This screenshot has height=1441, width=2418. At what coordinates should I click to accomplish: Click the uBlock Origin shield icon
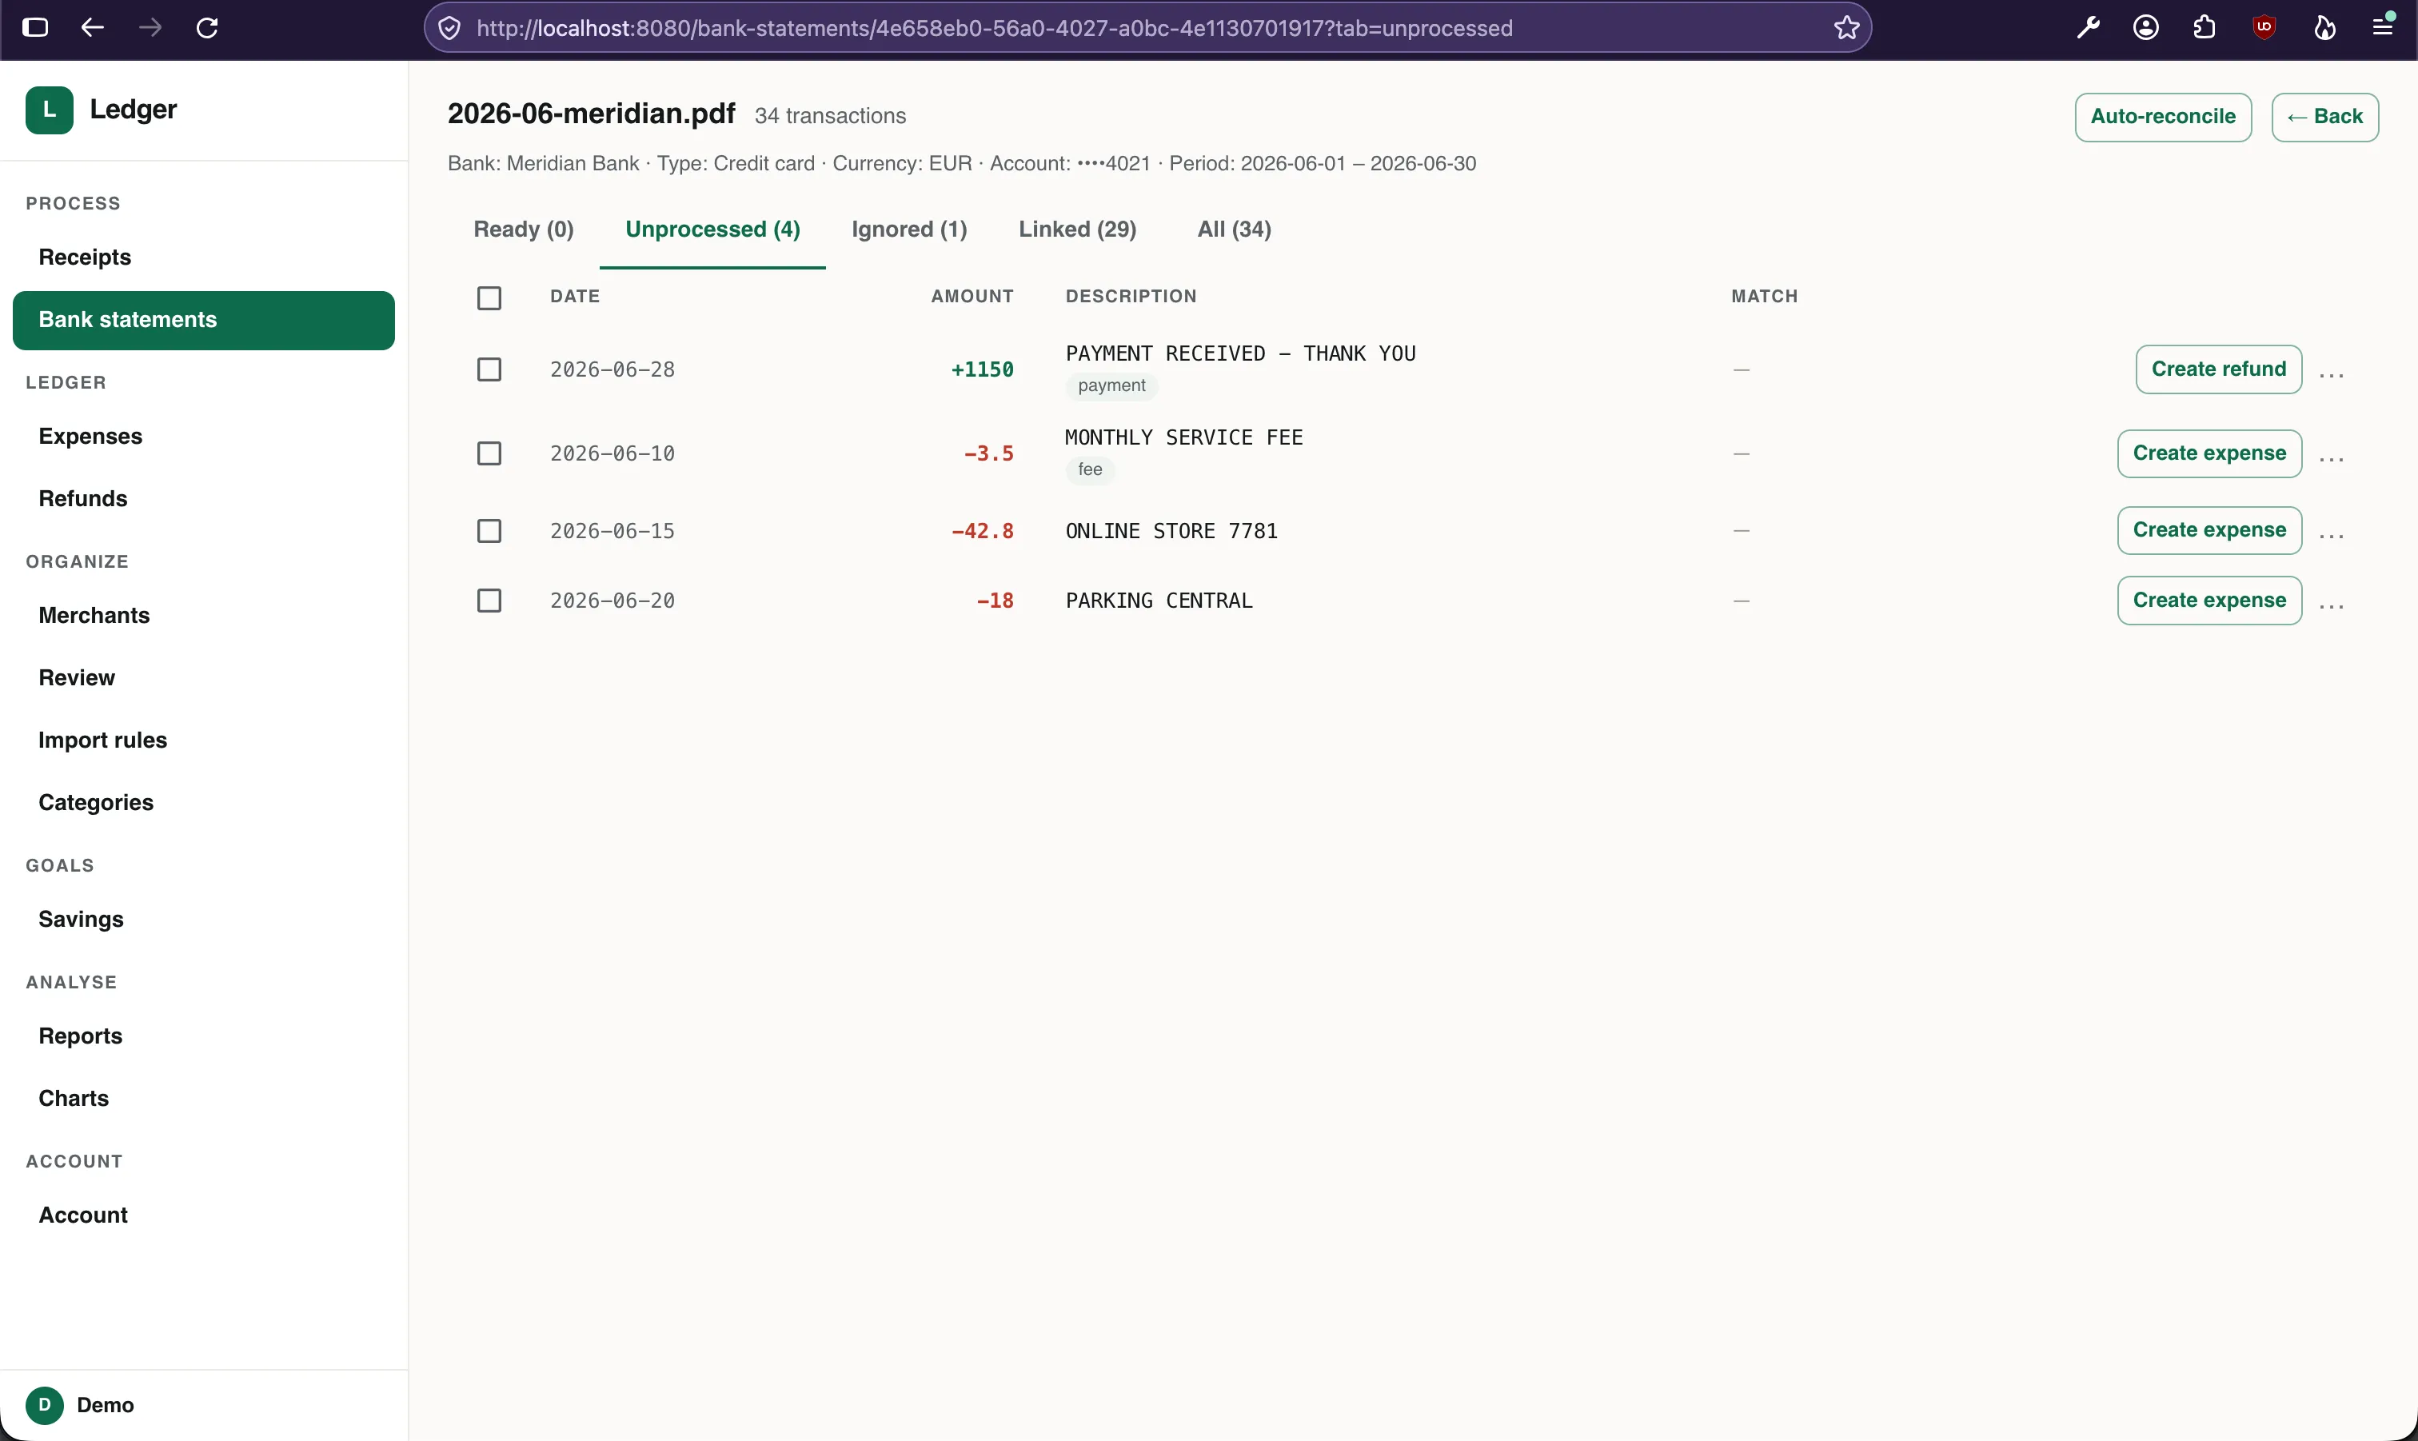(2264, 27)
